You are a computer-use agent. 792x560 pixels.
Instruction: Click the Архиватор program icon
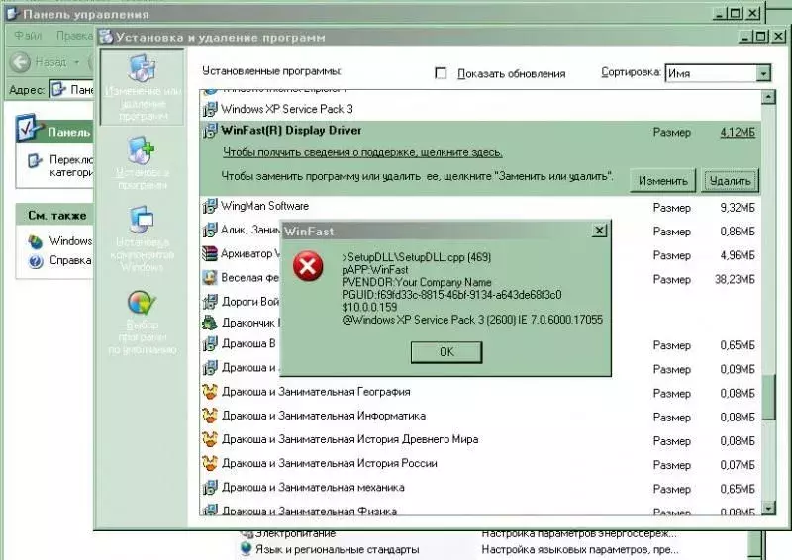[210, 253]
